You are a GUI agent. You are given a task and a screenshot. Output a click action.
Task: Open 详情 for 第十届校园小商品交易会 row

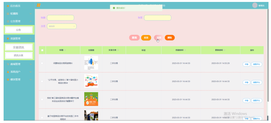tap(247, 82)
